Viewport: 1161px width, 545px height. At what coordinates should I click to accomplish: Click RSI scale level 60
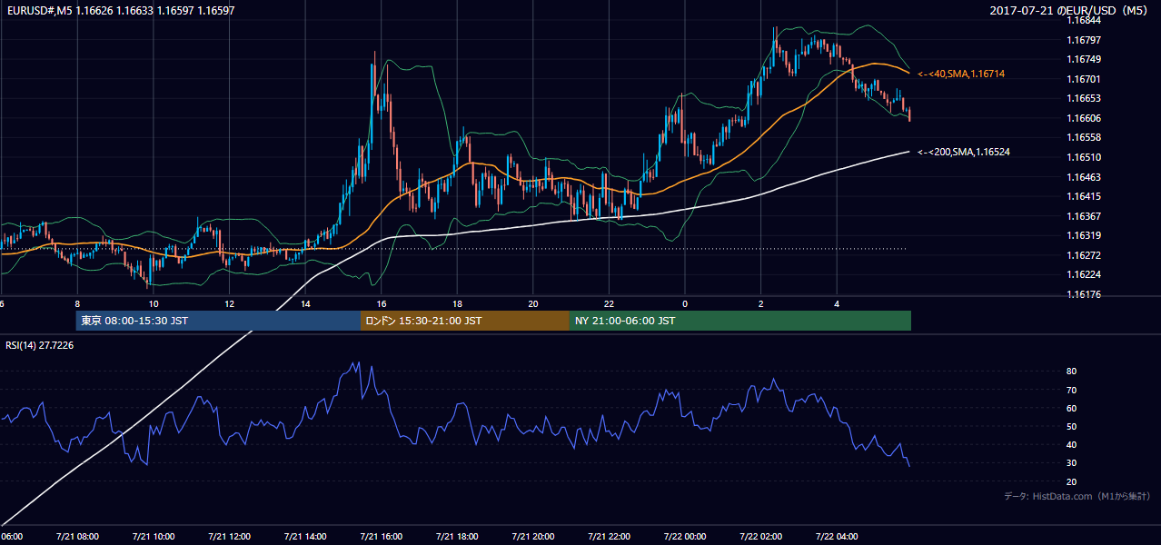click(x=1071, y=408)
